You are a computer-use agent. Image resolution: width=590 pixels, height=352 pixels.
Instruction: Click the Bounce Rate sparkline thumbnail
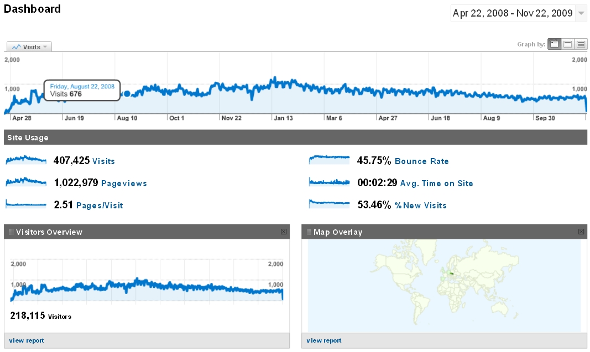click(330, 160)
